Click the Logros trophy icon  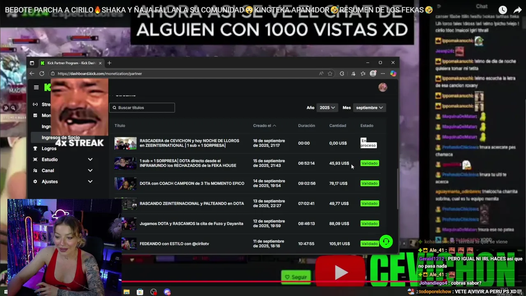[x=35, y=148]
